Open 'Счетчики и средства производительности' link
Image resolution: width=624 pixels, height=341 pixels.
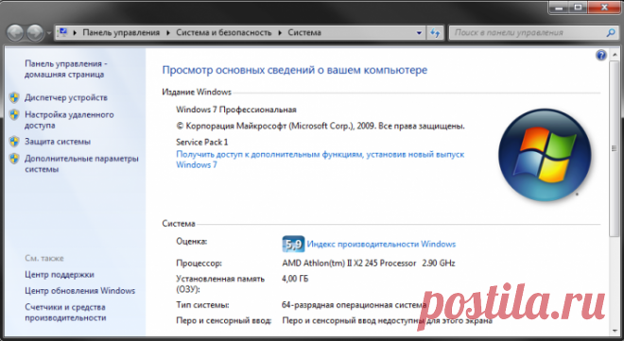click(65, 313)
